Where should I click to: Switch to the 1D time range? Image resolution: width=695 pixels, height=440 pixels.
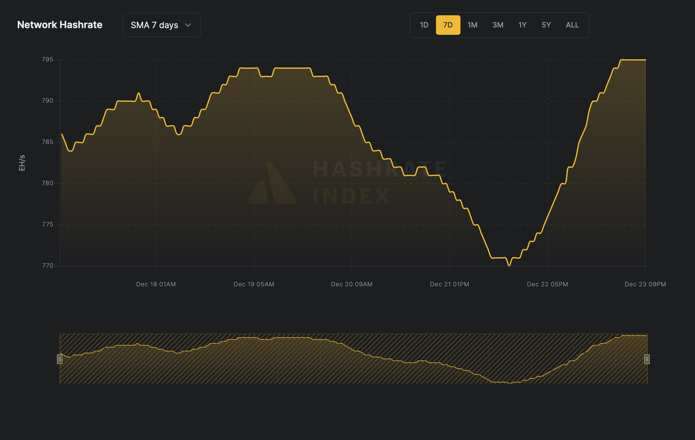[x=424, y=25]
